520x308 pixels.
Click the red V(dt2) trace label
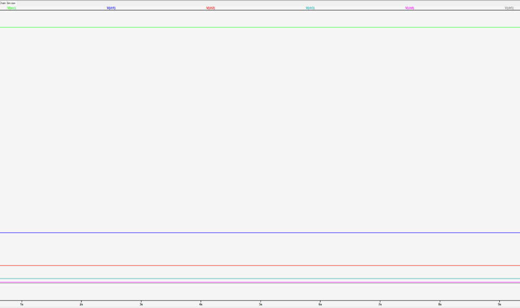tap(211, 8)
